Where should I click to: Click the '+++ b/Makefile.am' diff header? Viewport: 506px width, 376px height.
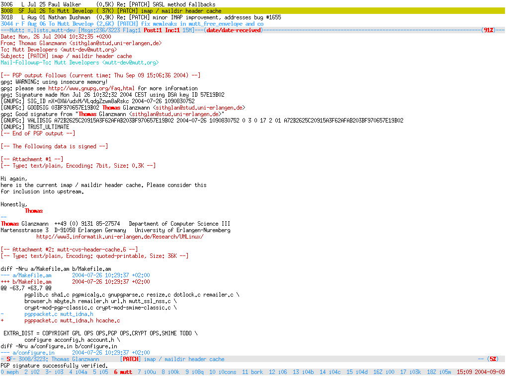point(75,282)
